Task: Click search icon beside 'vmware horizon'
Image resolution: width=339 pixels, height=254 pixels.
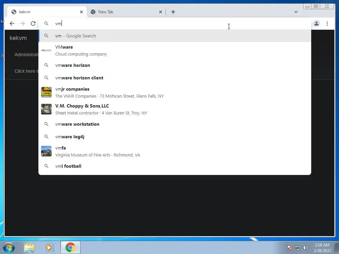Action: click(46, 65)
